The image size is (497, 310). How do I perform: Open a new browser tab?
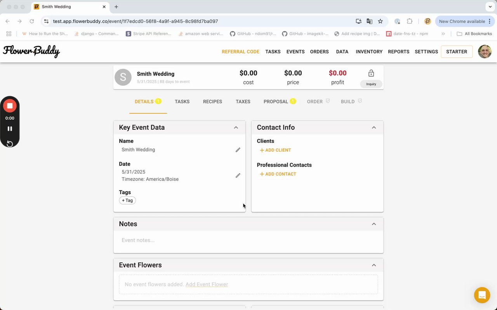[116, 7]
